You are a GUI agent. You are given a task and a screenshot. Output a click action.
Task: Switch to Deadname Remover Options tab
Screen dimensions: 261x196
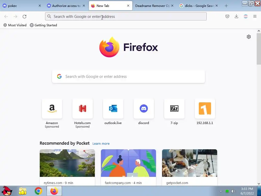[152, 6]
